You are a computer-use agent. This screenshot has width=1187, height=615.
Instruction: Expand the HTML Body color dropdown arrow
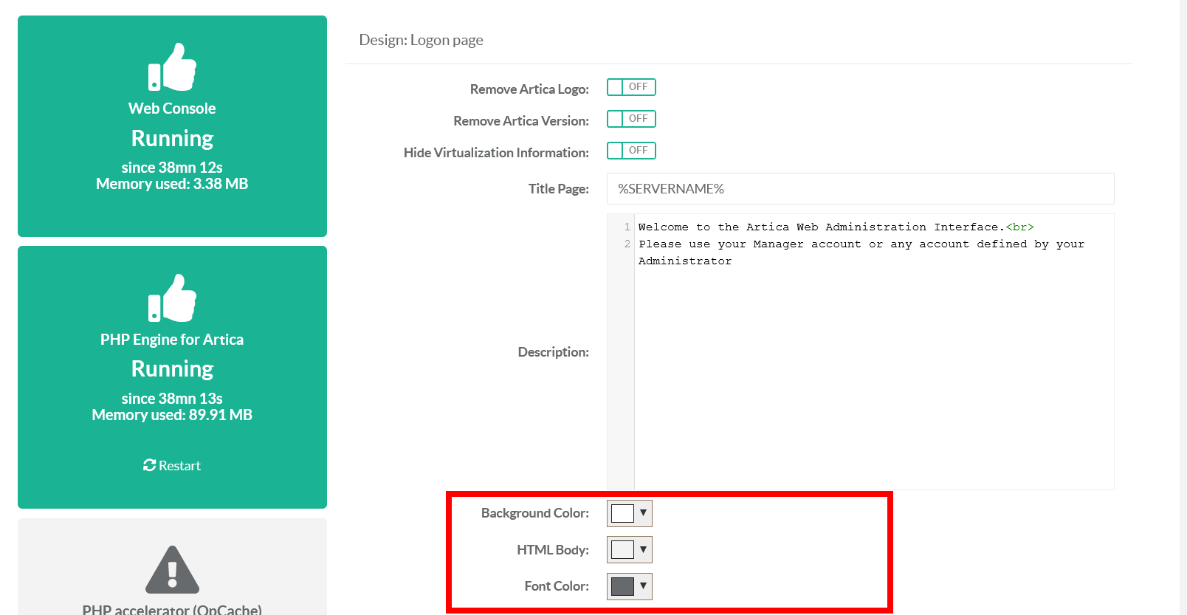[643, 549]
